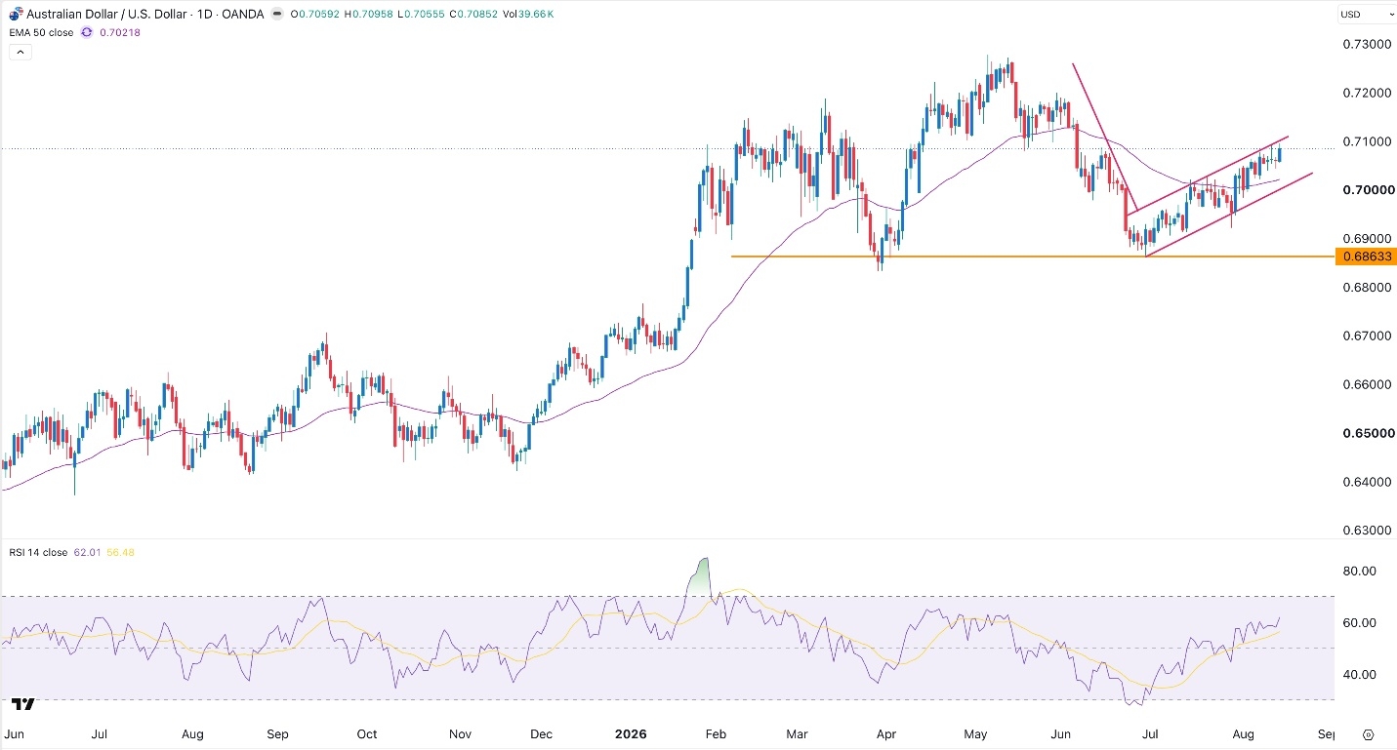Click the 0.69000 price axis label
This screenshot has height=750, width=1397.
click(1365, 238)
